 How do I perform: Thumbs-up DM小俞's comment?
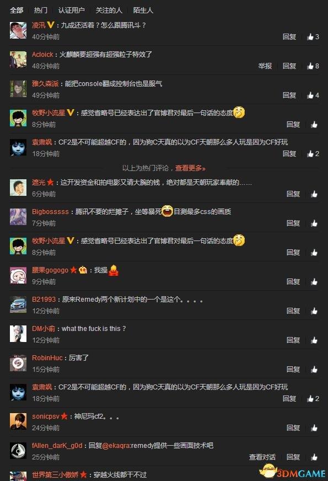coord(314,340)
